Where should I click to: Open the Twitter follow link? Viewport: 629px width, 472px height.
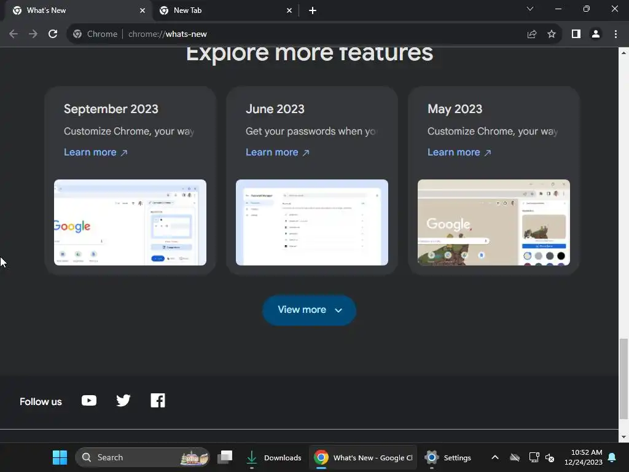coord(123,401)
